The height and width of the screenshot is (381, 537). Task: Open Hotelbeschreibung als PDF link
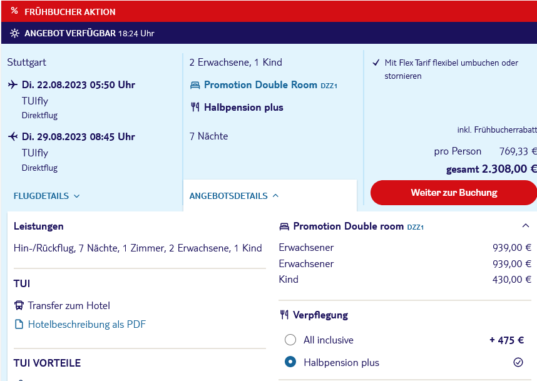click(x=87, y=324)
